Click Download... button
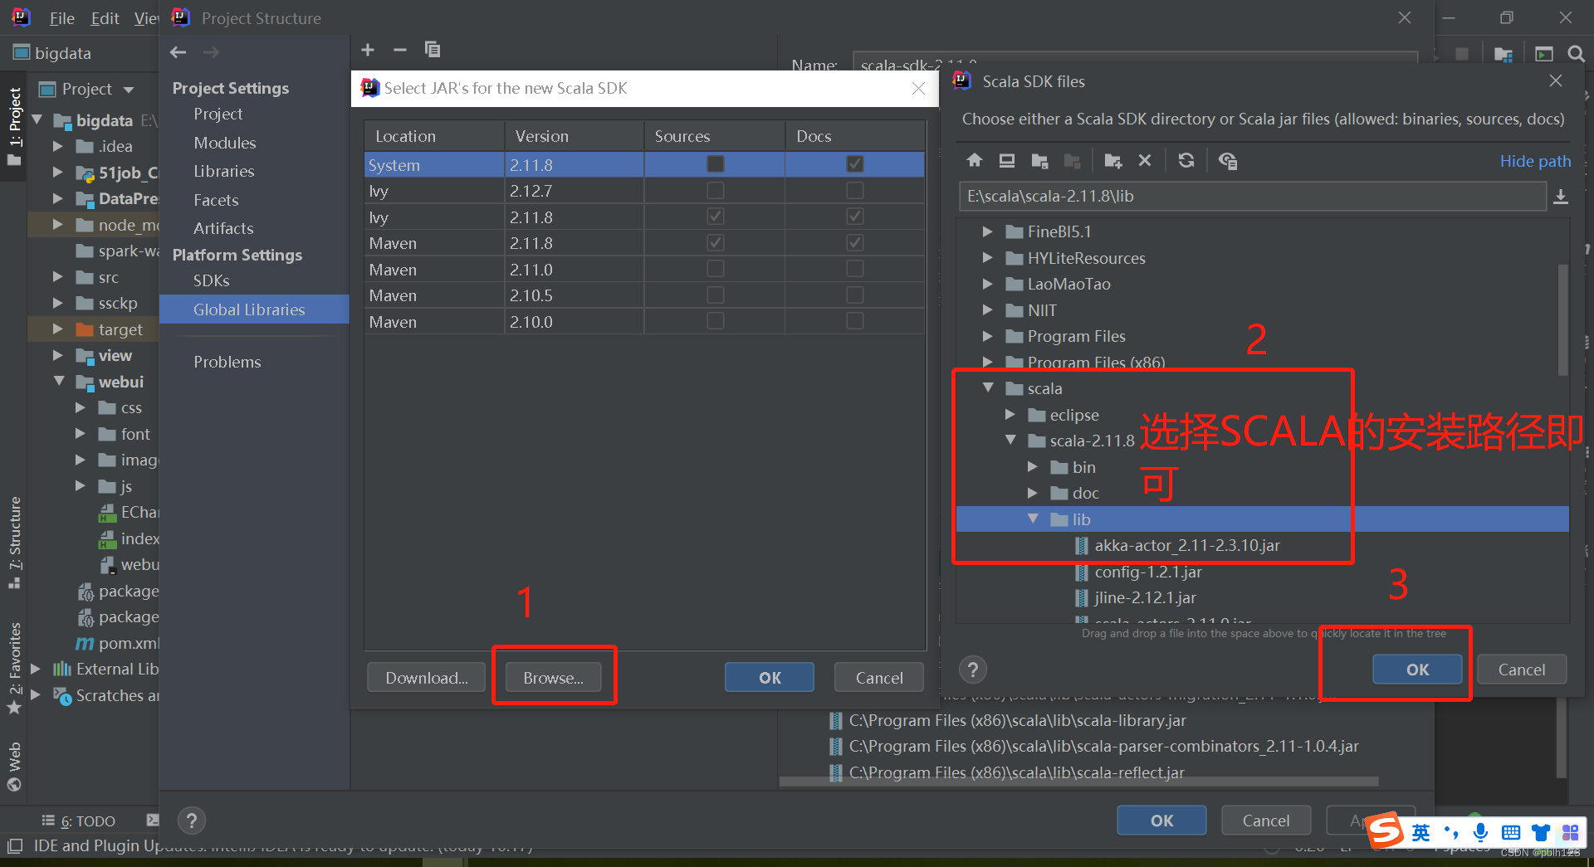 427,678
